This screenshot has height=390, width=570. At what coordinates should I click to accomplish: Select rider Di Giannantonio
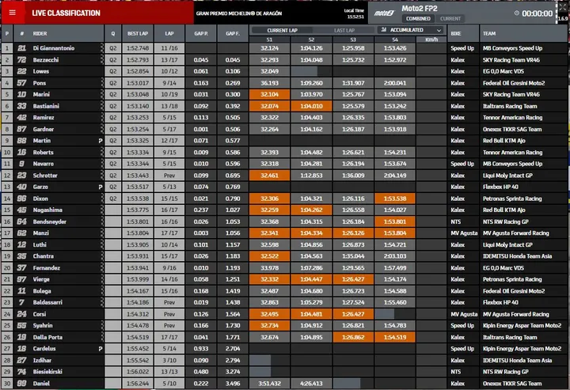pos(54,48)
